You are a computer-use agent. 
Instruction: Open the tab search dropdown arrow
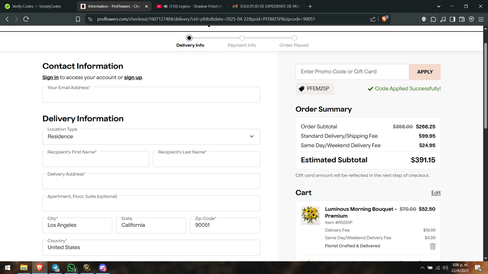pyautogui.click(x=439, y=6)
